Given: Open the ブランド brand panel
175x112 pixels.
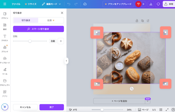Looking at the screenshot, I should coord(5,49).
